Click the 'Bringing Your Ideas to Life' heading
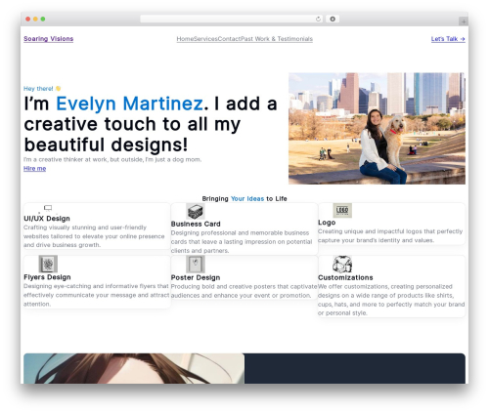Screen dimensions: 489x413 [244, 199]
